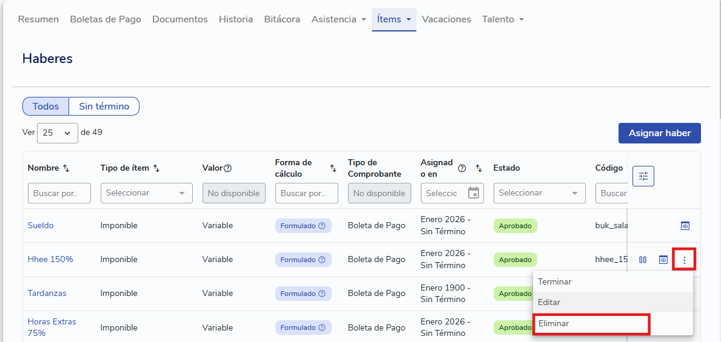Viewport: 721px width, 342px height.
Task: Open the column settings filter icon
Action: pos(643,176)
